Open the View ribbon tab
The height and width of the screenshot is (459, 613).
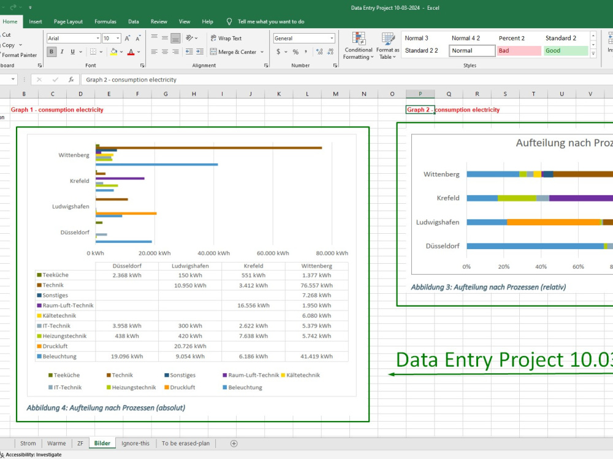pos(185,21)
